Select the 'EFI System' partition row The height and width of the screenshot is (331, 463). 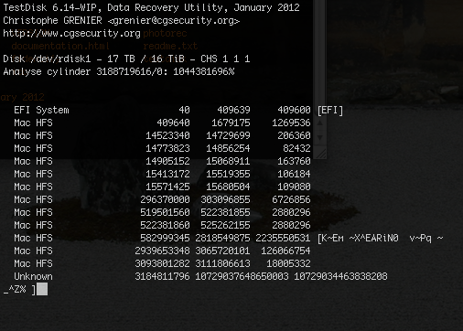[178, 110]
